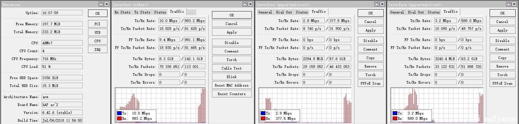The image size is (519, 124).
Task: Click OK in the Resources window
Action: 97,13
